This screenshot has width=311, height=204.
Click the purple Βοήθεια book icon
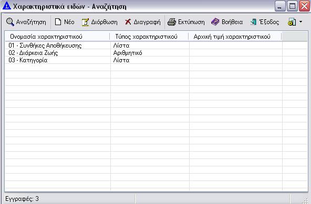[215, 22]
